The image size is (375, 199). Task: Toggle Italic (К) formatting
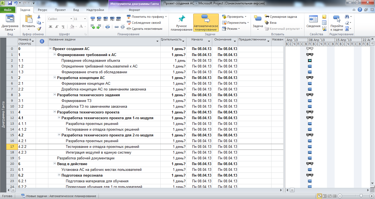pos(57,27)
